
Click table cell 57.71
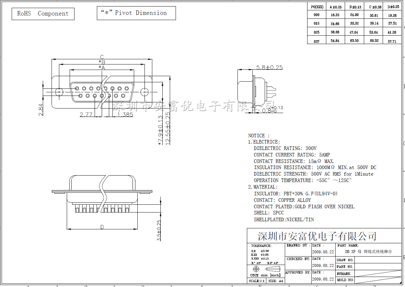pos(392,41)
